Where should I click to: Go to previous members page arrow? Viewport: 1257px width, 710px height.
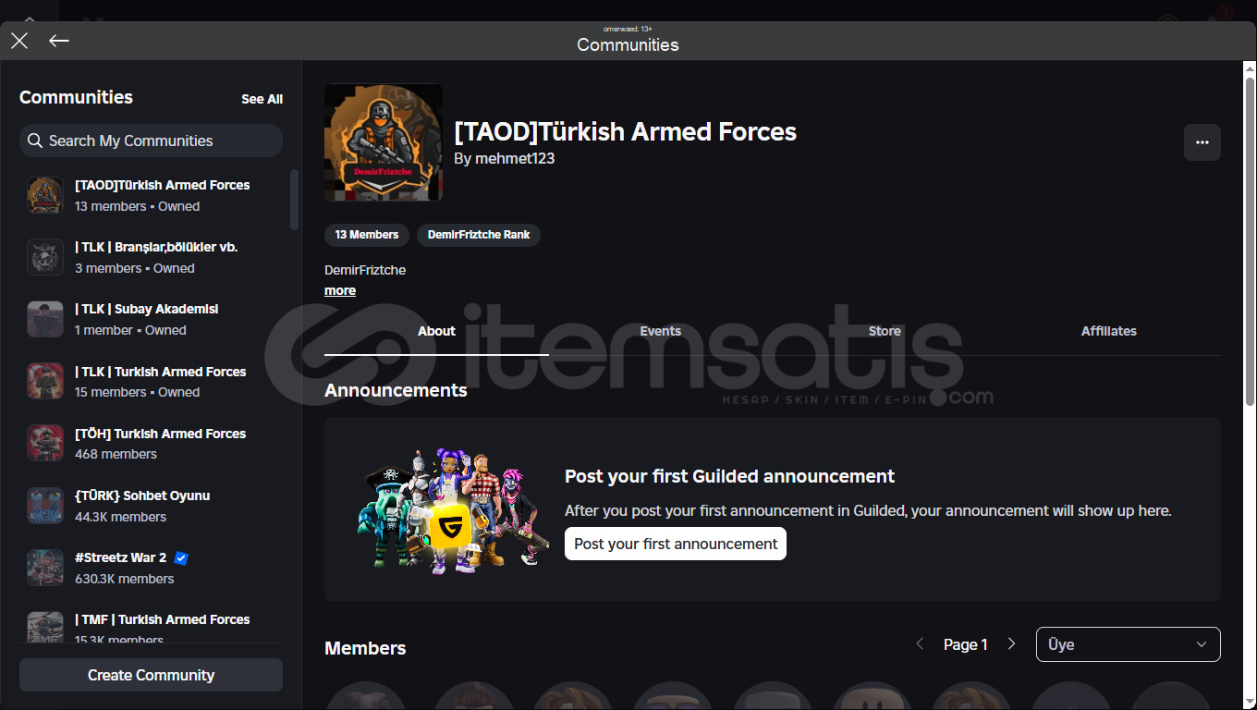coord(920,644)
